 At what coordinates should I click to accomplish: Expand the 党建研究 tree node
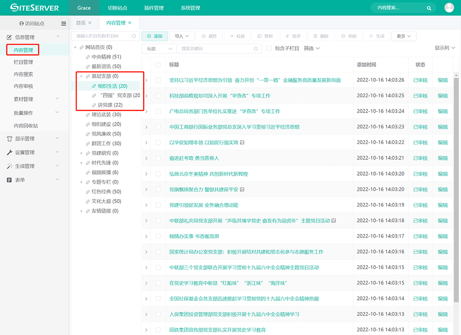pyautogui.click(x=81, y=154)
